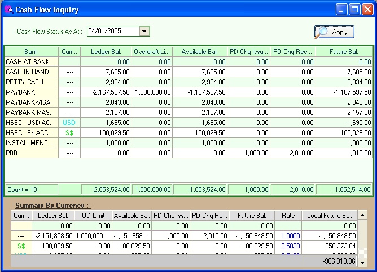377x272 pixels.
Task: Click the Available Bal. header in bank grid
Action: point(200,52)
